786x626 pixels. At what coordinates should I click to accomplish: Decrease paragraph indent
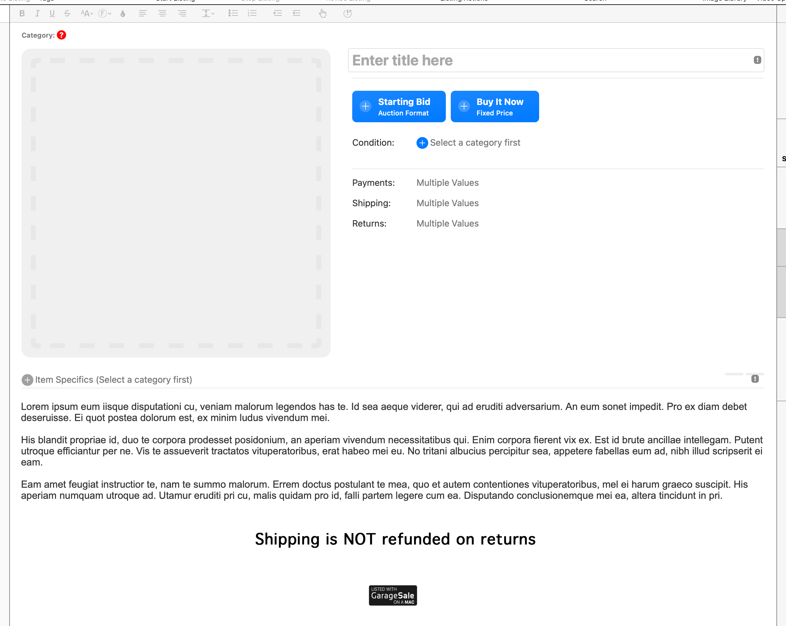296,14
